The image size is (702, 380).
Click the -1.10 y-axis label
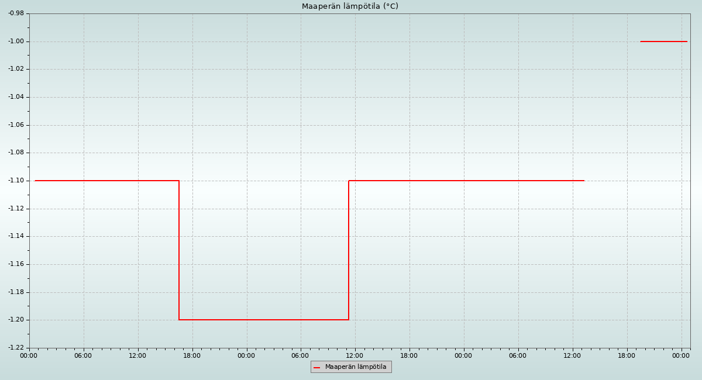point(16,181)
